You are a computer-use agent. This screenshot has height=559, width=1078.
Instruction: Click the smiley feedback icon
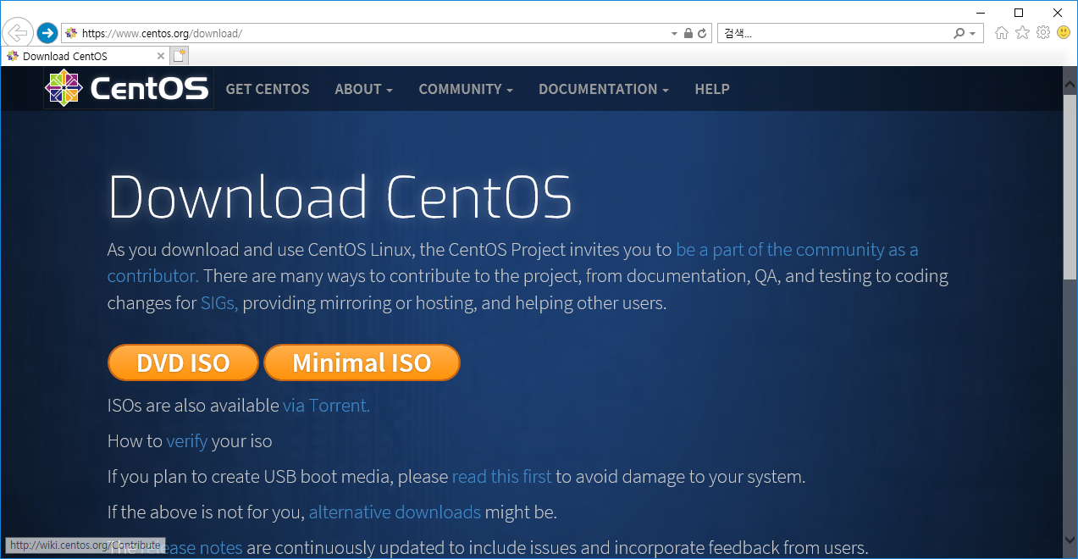pyautogui.click(x=1064, y=33)
